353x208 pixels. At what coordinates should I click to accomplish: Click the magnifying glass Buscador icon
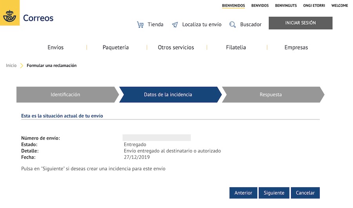(x=233, y=25)
